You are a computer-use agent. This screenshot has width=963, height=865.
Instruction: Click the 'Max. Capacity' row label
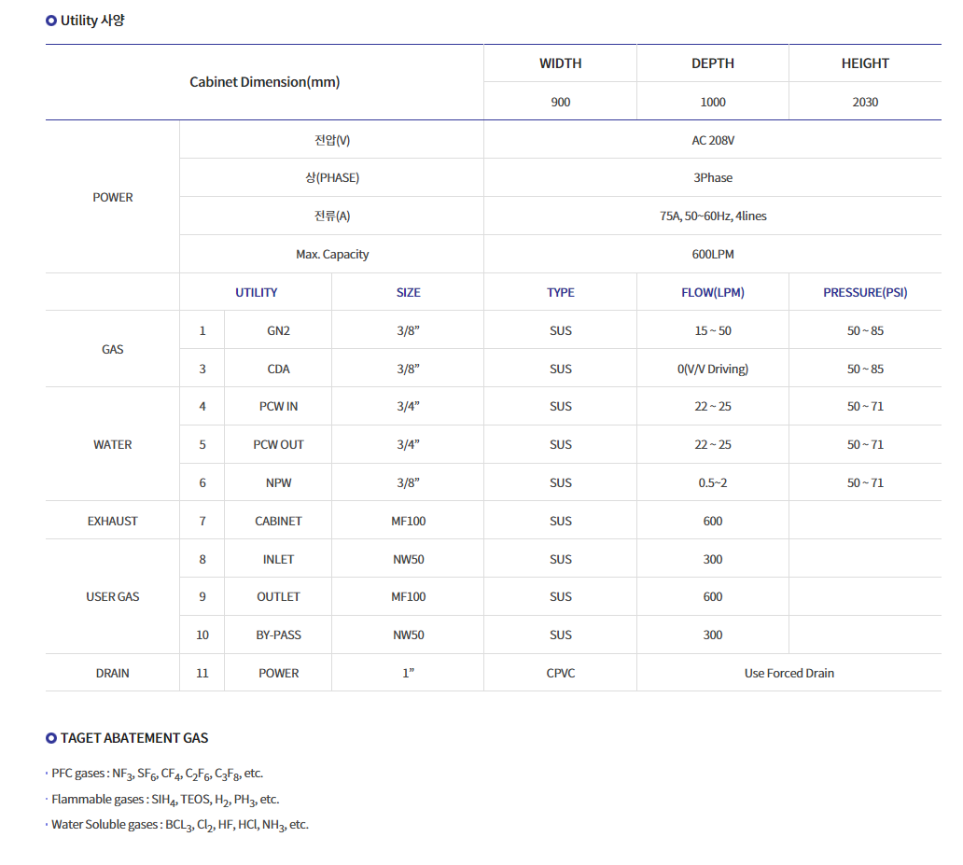pos(332,254)
